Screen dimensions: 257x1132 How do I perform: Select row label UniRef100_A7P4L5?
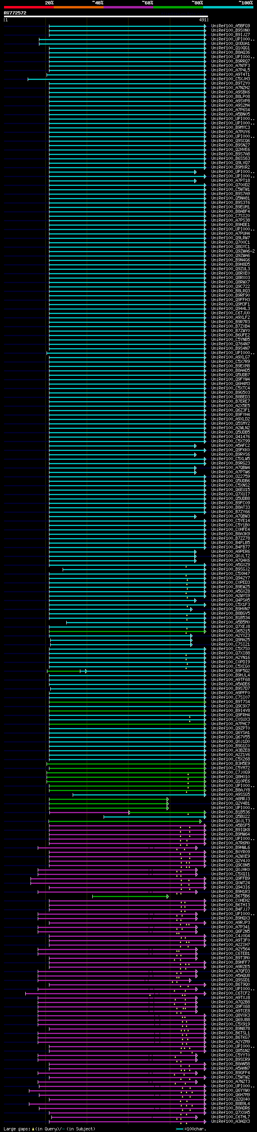[230, 70]
